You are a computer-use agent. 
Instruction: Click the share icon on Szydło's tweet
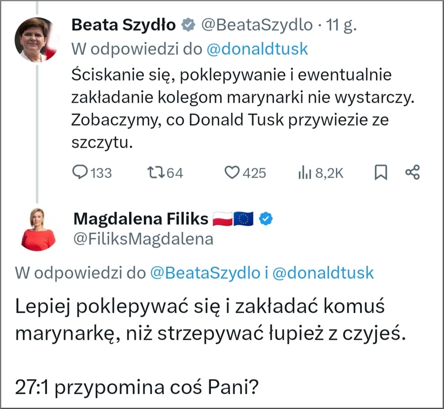click(x=412, y=173)
